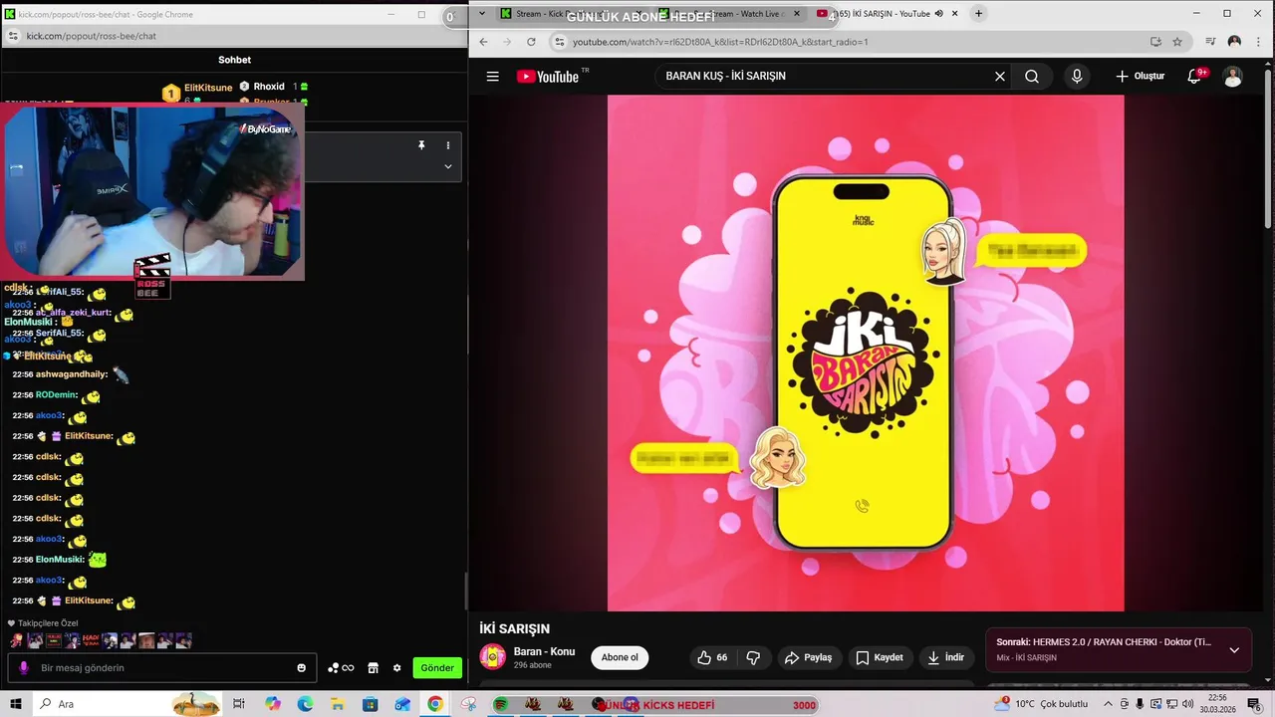1275x717 pixels.
Task: Open the Baran - Konu channel name link
Action: click(544, 651)
